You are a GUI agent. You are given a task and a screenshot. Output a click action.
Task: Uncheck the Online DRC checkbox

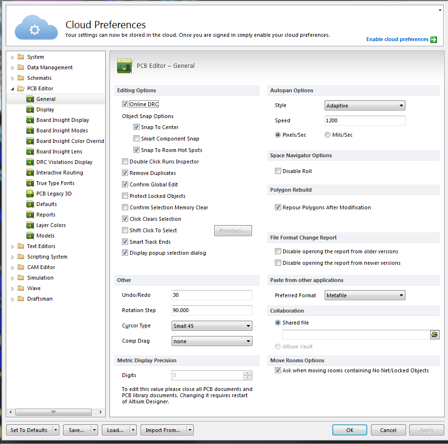pos(125,104)
